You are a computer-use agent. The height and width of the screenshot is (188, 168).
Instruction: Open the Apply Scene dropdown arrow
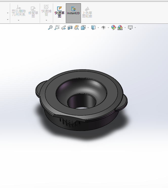click(125, 28)
